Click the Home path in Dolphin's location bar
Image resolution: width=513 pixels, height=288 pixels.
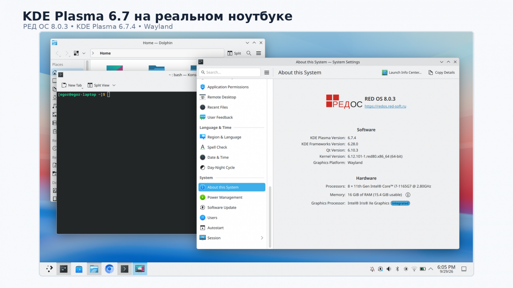coord(105,53)
